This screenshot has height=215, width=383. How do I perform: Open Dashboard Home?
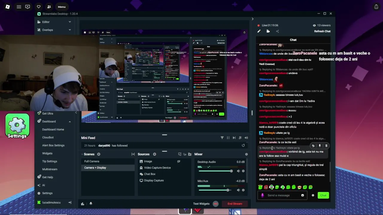pyautogui.click(x=53, y=129)
